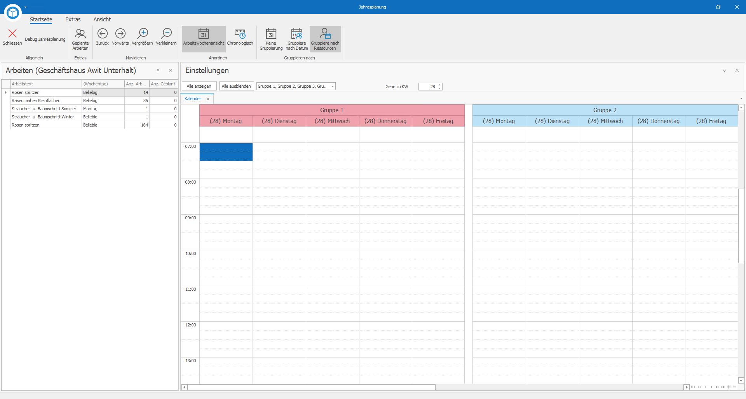Sort by Anz. Arb... column header
746x399 pixels.
137,84
